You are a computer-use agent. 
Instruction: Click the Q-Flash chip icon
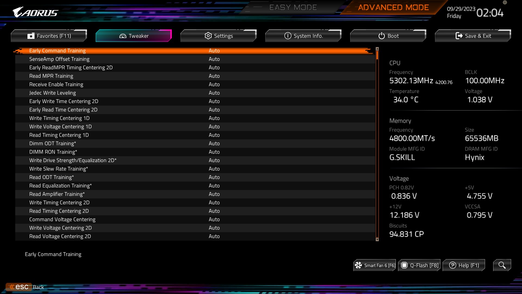404,265
